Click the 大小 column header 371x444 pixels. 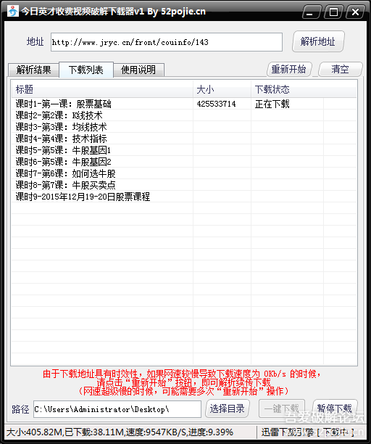(222, 89)
